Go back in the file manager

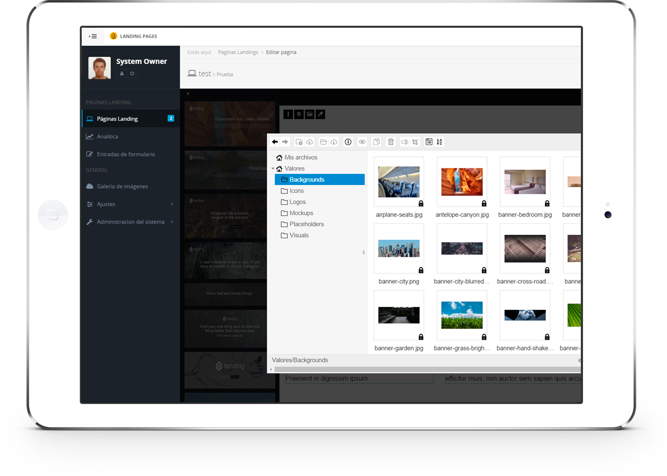tap(275, 142)
